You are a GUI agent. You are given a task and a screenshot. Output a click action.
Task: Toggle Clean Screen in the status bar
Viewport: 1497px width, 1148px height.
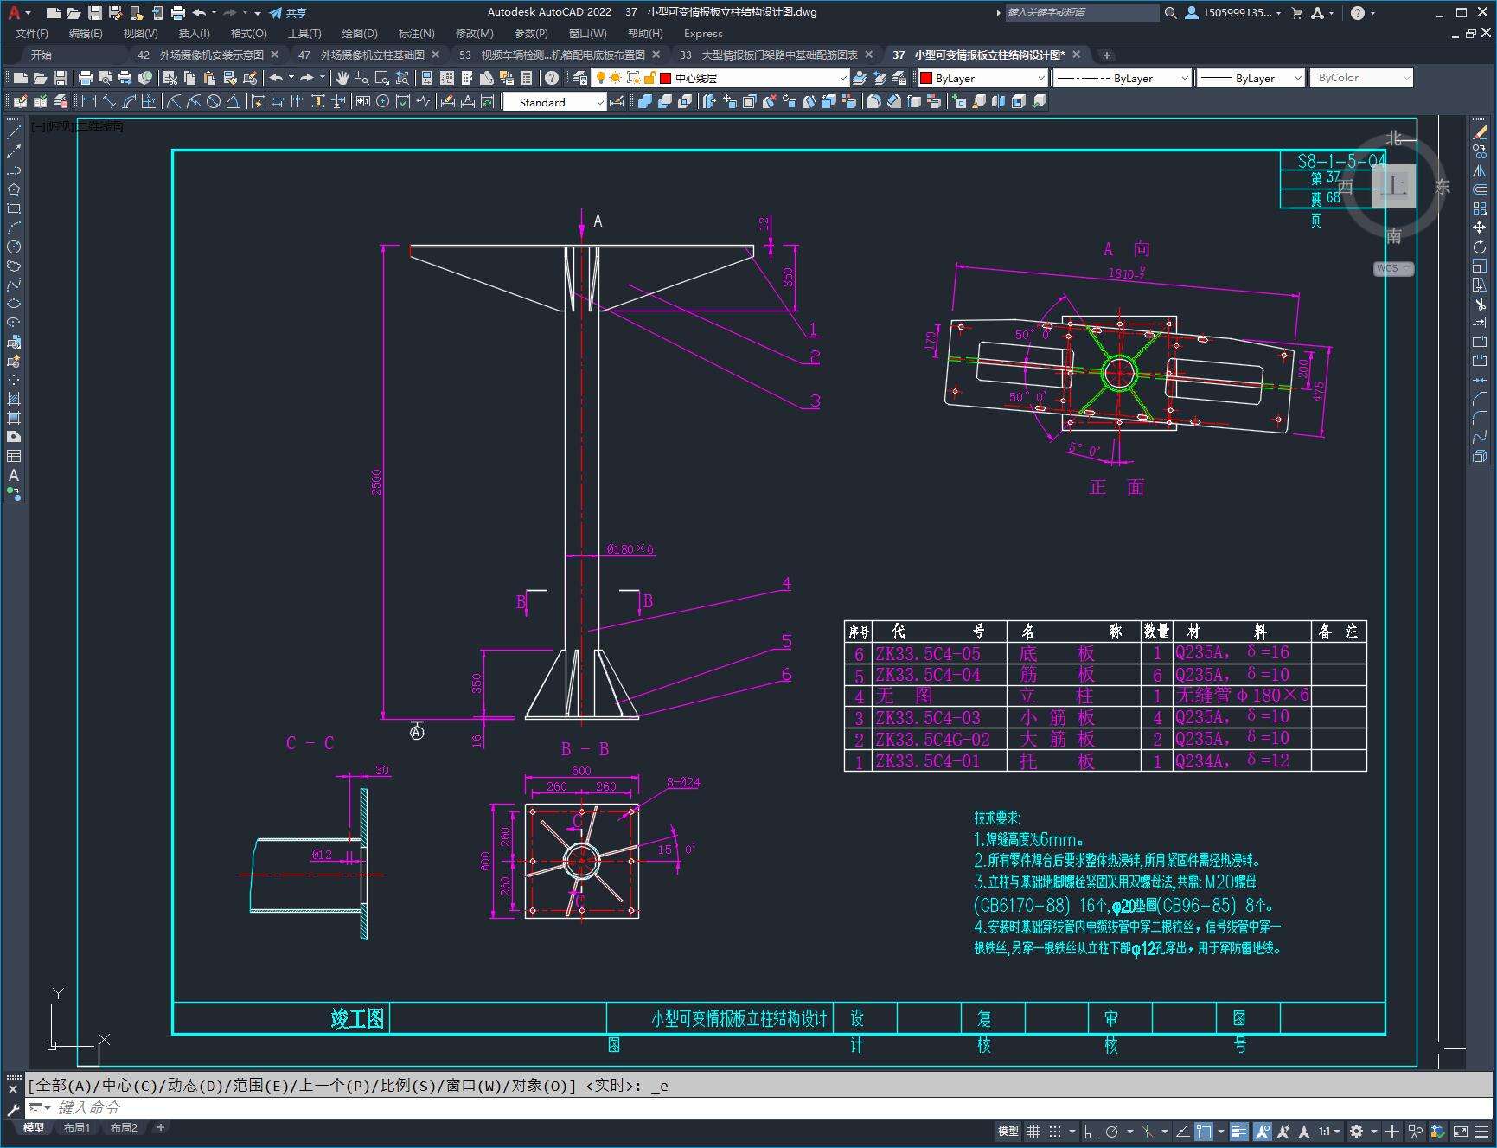click(1460, 1131)
